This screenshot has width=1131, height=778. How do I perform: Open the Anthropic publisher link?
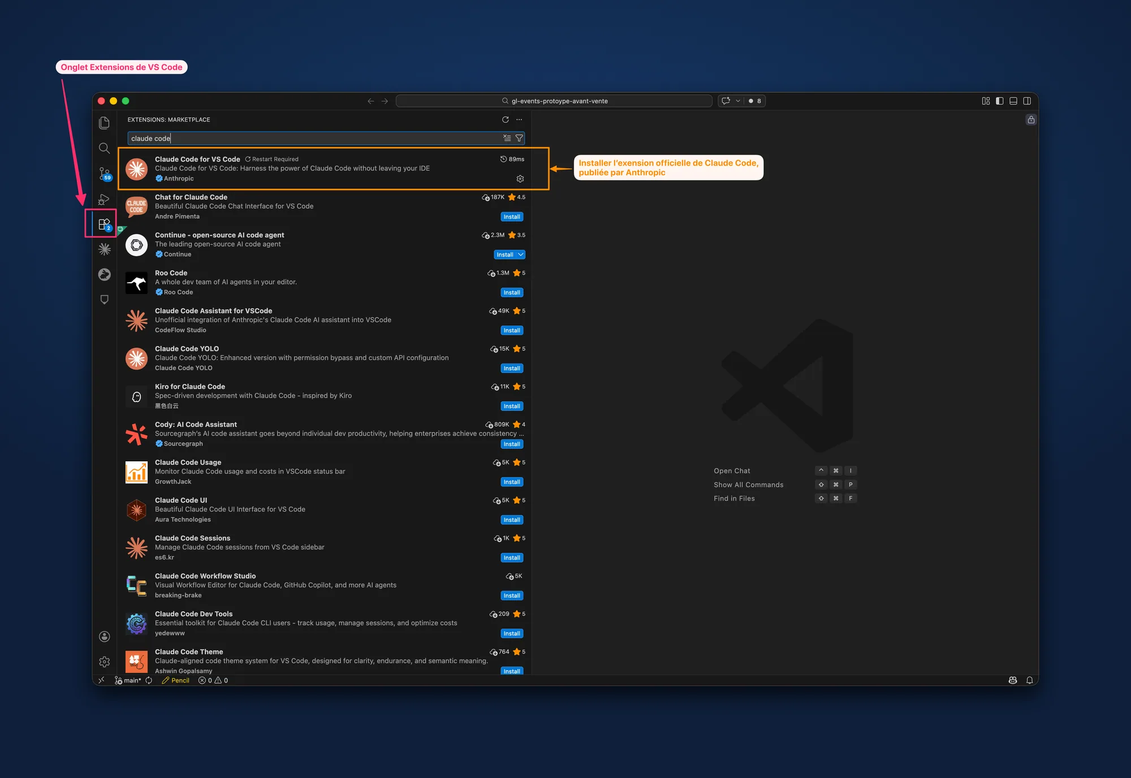coord(179,179)
